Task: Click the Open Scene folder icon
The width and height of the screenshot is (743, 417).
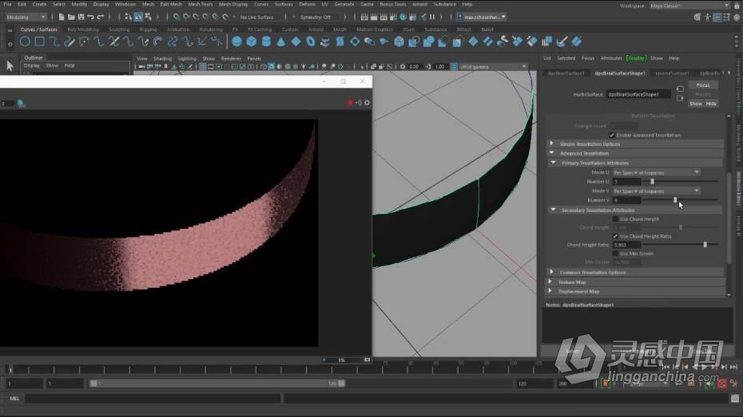Action: point(71,17)
